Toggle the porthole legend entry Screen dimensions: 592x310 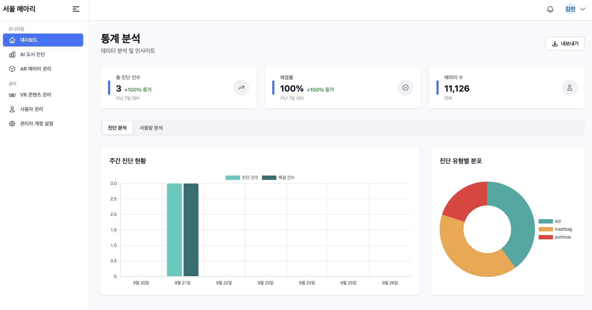click(555, 237)
